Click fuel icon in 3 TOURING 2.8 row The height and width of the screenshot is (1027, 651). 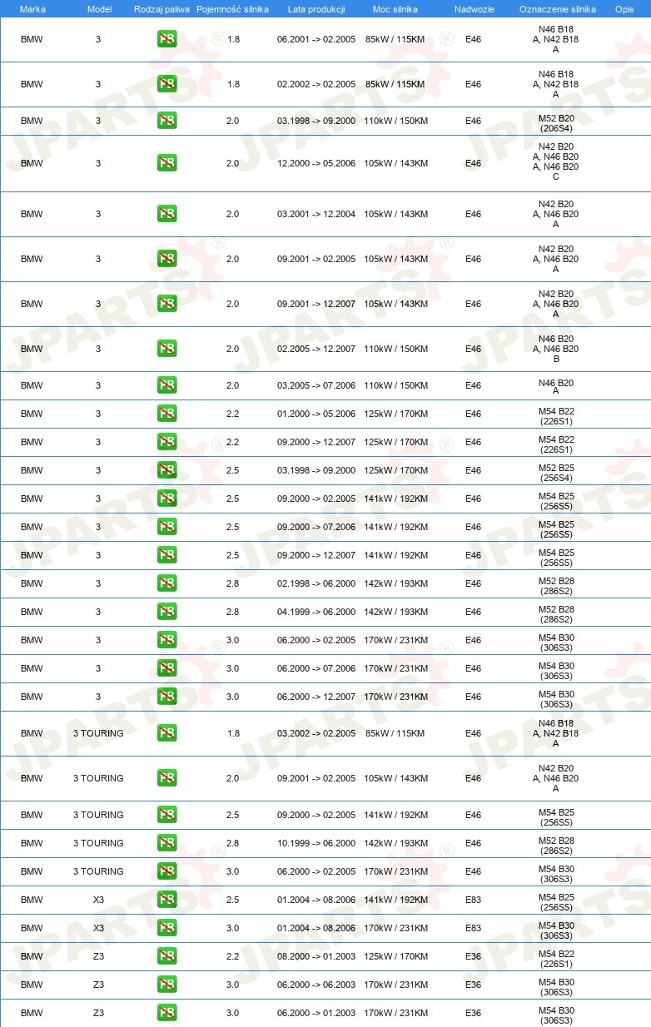(x=167, y=843)
